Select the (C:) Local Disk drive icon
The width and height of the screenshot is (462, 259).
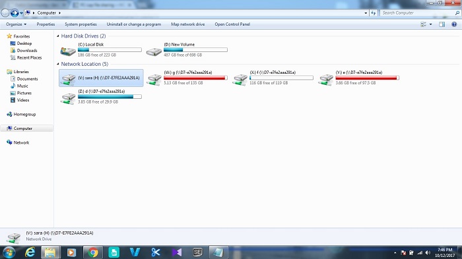(68, 51)
